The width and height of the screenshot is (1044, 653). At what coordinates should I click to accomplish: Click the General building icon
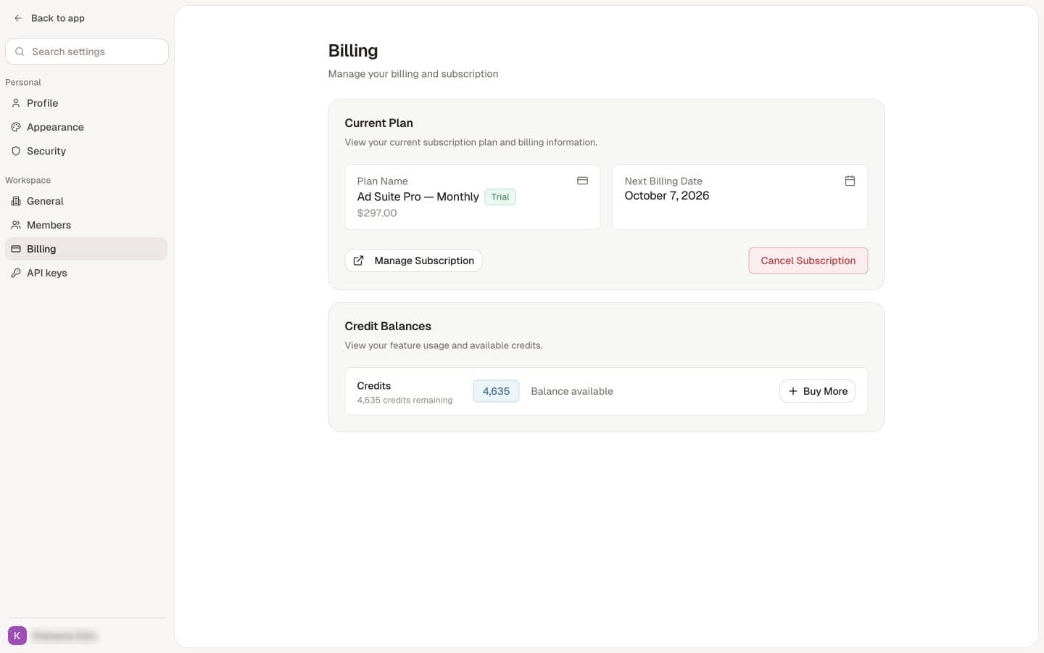click(16, 201)
